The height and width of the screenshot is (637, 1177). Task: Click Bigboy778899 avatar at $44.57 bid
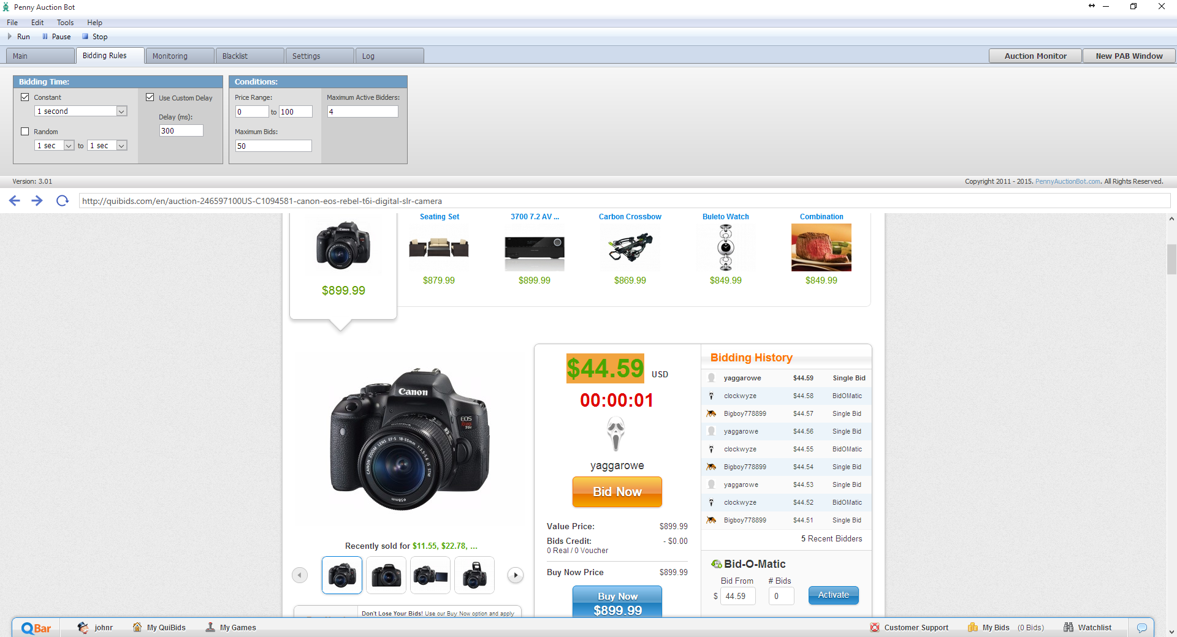click(x=711, y=414)
